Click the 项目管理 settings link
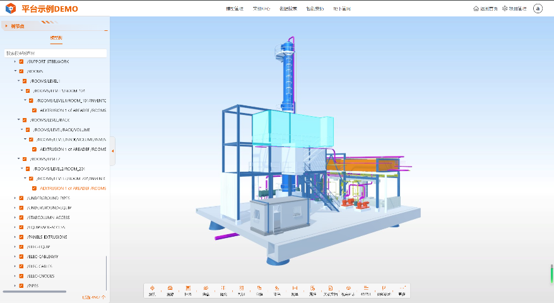The image size is (554, 303). 514,9
